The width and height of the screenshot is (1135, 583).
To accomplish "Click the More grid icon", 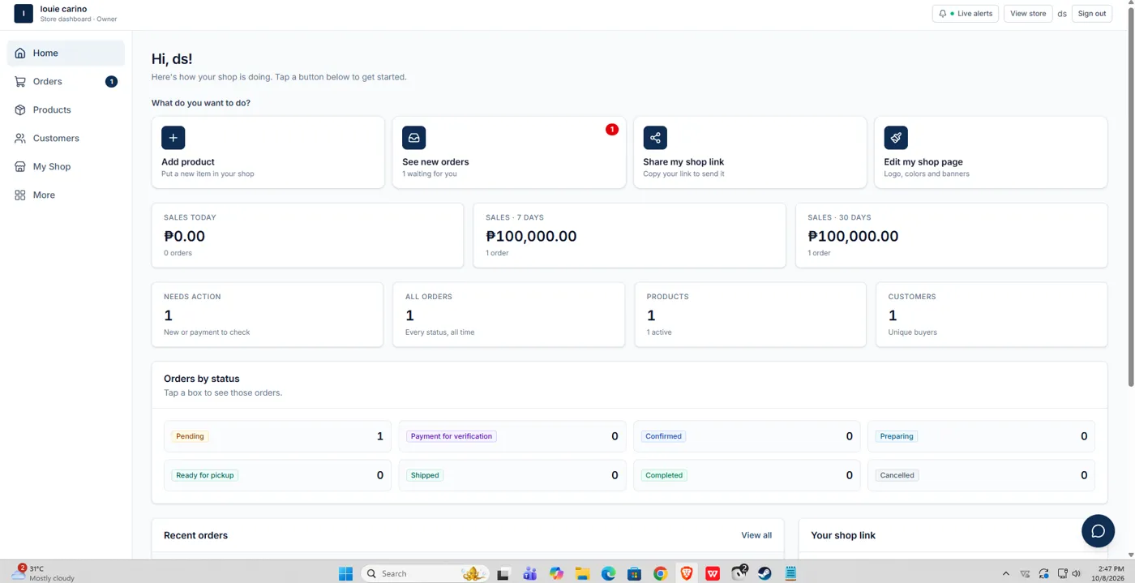I will click(x=20, y=195).
